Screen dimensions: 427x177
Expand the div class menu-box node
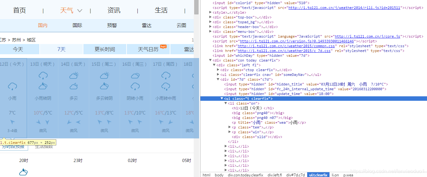click(210, 32)
